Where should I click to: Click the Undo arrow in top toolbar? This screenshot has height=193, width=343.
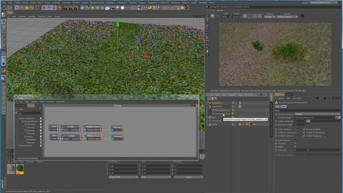click(x=5, y=8)
